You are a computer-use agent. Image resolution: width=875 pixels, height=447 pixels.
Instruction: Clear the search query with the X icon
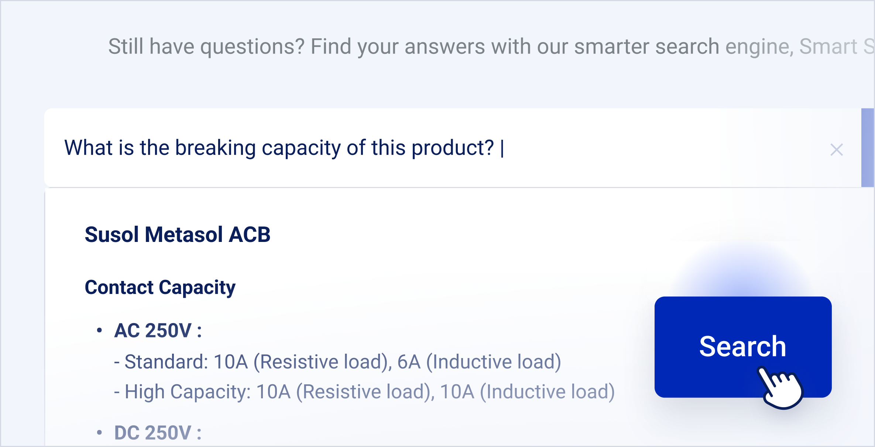pyautogui.click(x=836, y=150)
